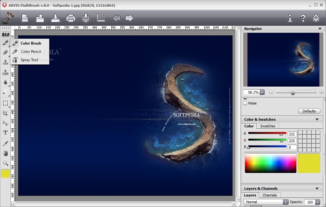Choose Color Pencil from flyout menu
Viewport: 326px width, 207px height.
[30, 52]
